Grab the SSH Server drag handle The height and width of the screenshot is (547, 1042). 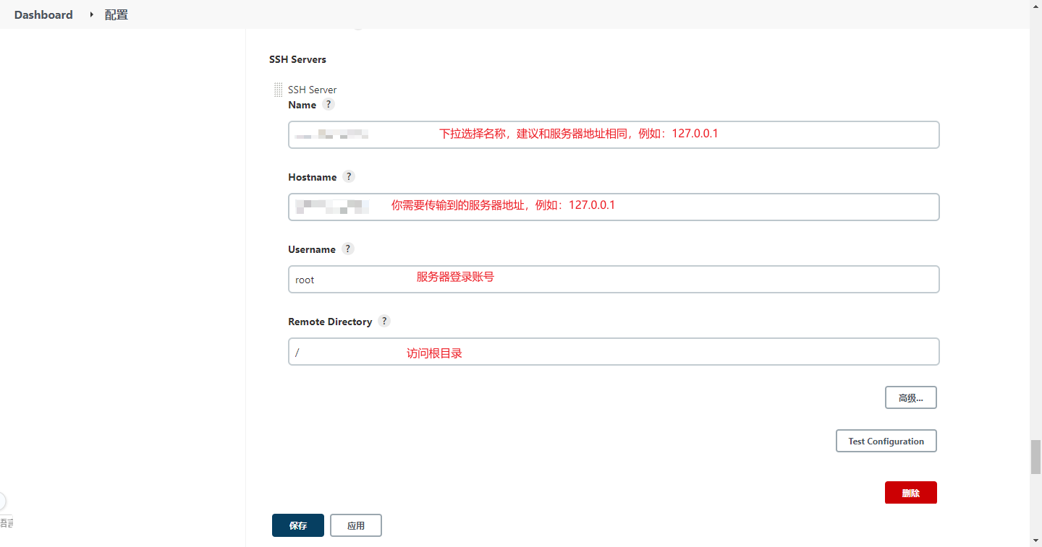pos(279,90)
